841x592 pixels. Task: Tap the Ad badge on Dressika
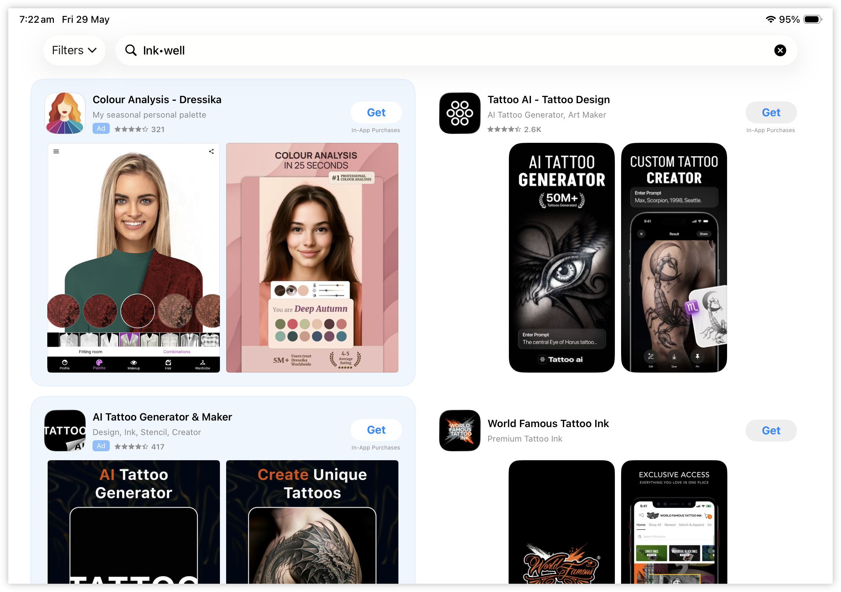point(101,128)
